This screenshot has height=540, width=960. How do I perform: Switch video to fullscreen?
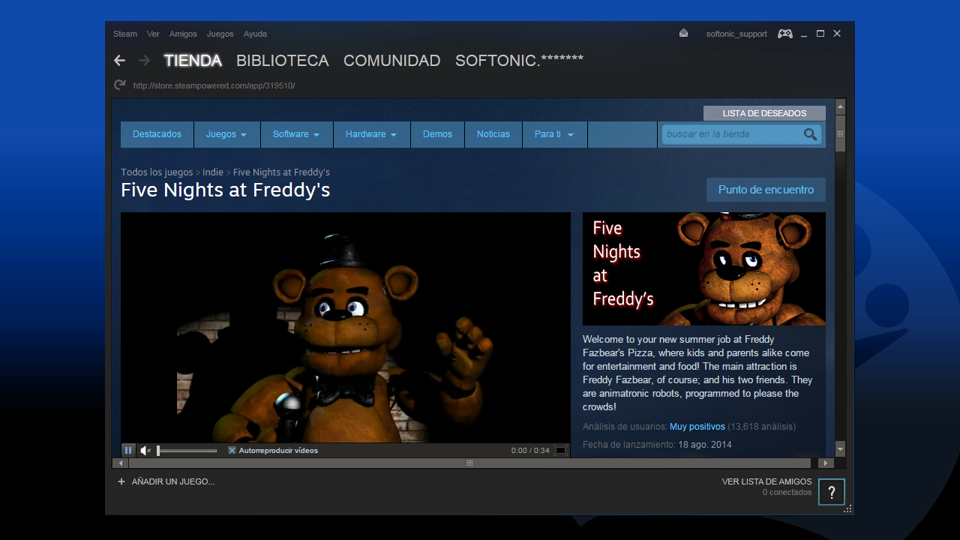560,451
